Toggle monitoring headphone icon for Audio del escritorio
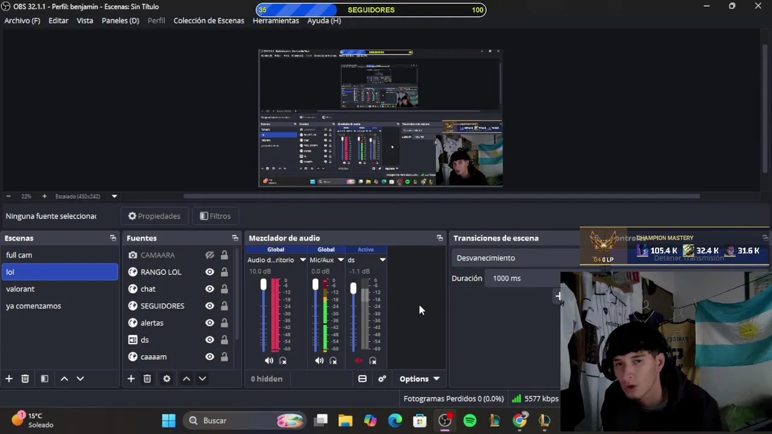The width and height of the screenshot is (772, 434). pos(283,360)
